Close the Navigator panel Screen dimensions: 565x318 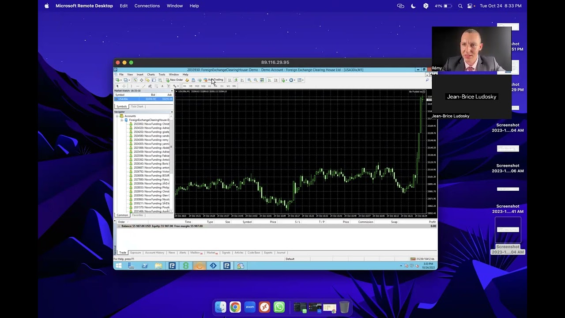[172, 112]
